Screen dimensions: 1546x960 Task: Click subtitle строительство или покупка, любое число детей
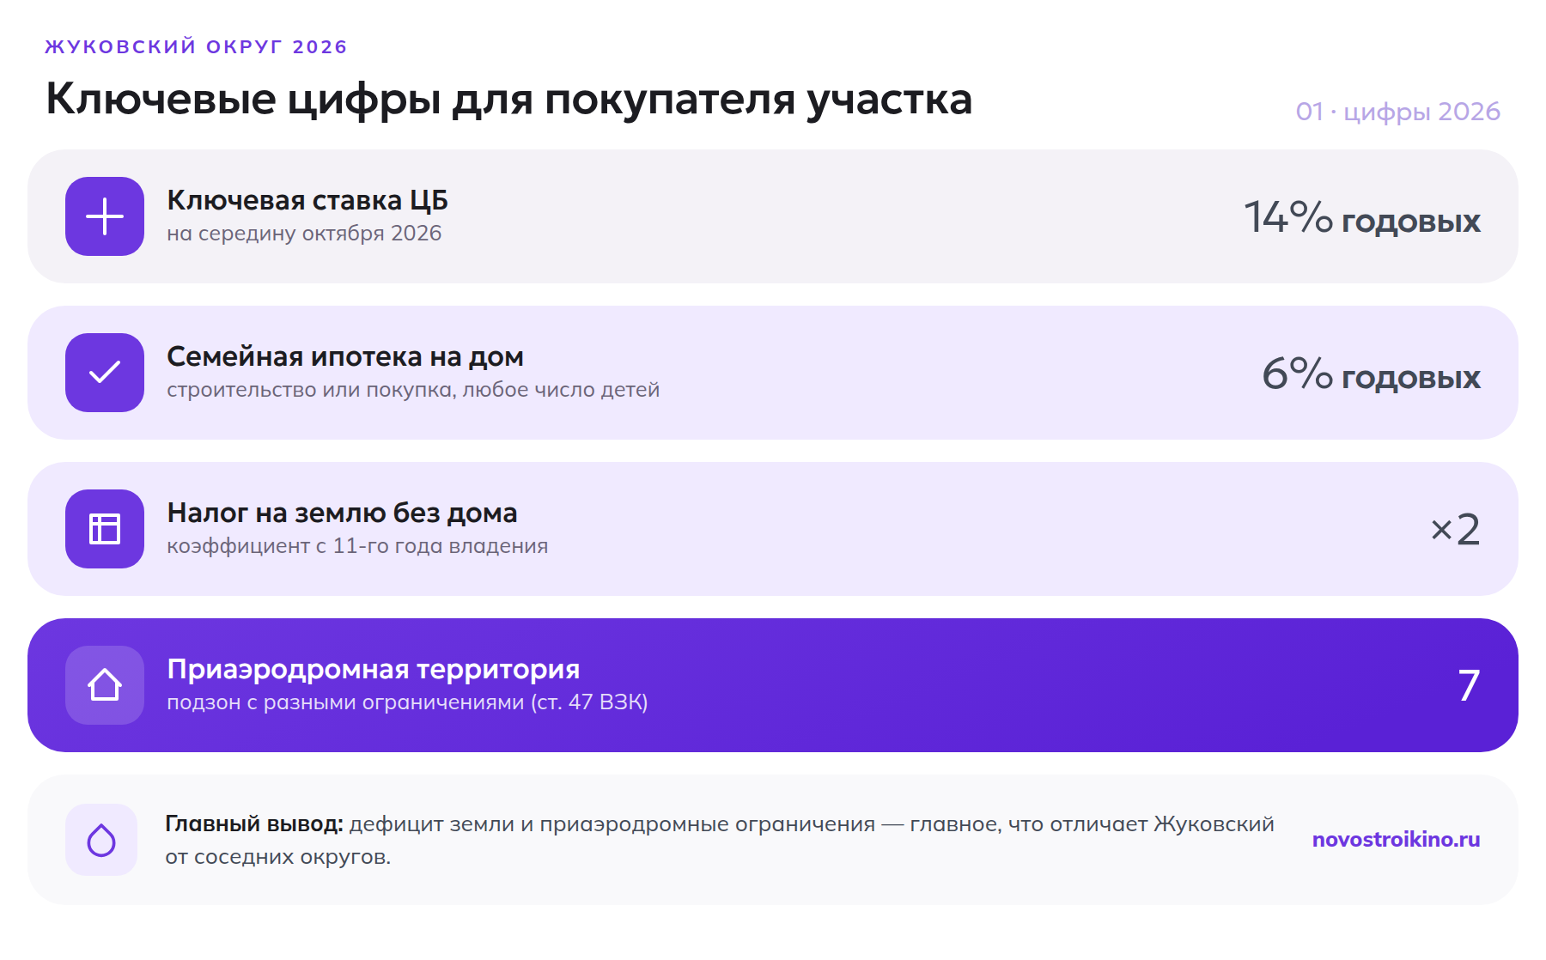pyautogui.click(x=413, y=390)
